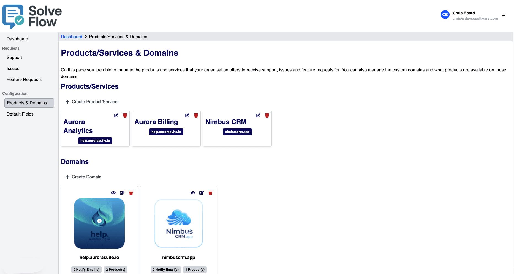Navigate back to Dashboard via breadcrumb
Viewport: 514px width, 274px height.
[71, 37]
